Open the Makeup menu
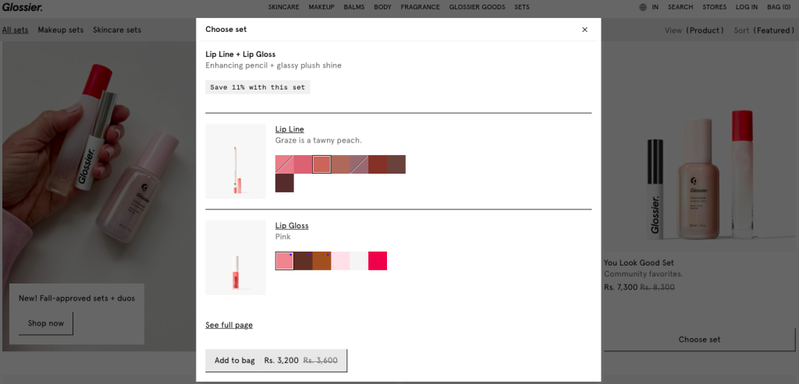The width and height of the screenshot is (799, 384). coord(321,7)
